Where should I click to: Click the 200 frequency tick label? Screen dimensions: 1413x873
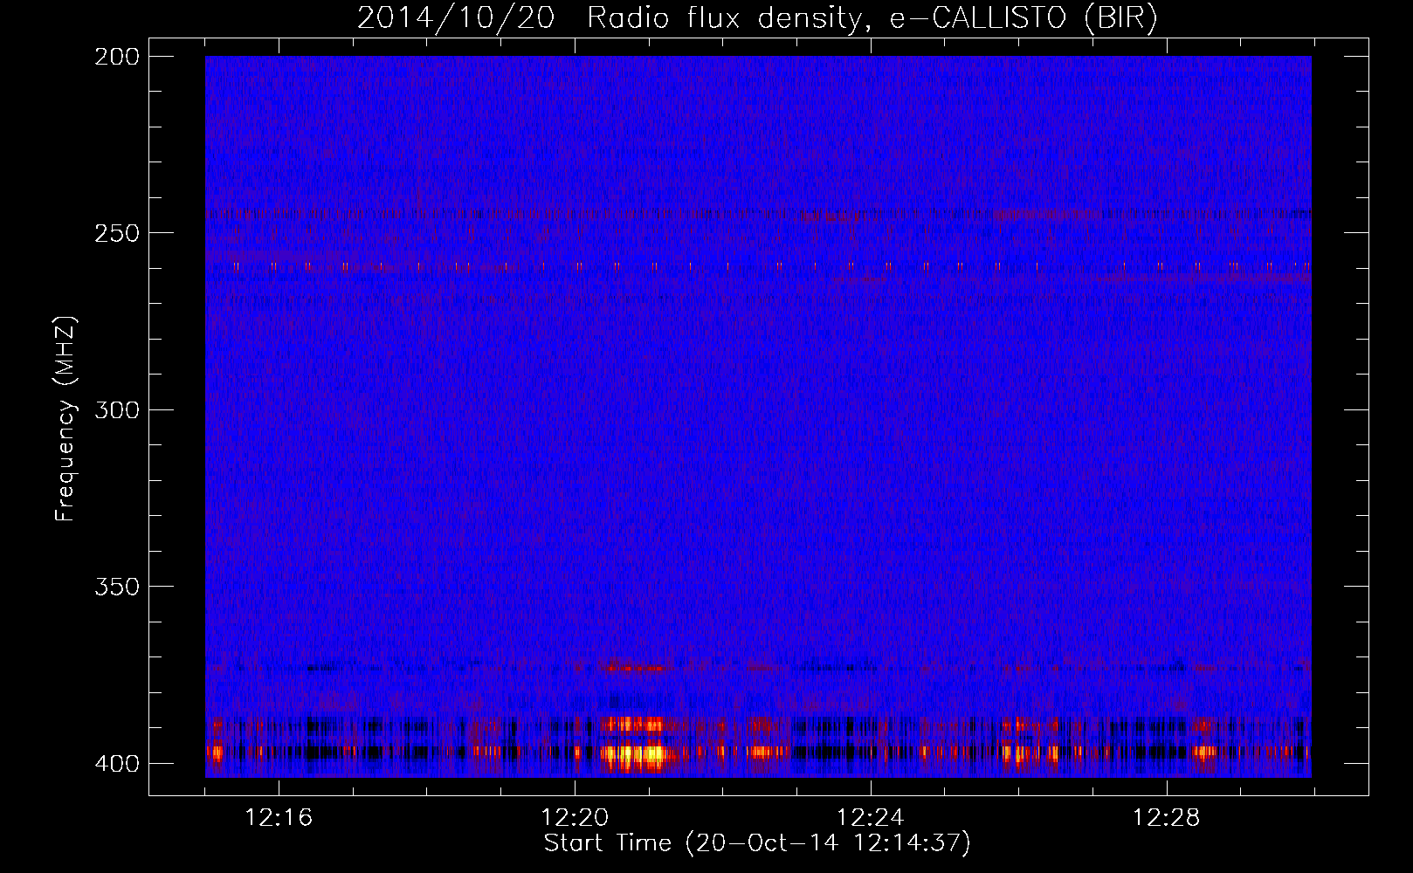[117, 57]
